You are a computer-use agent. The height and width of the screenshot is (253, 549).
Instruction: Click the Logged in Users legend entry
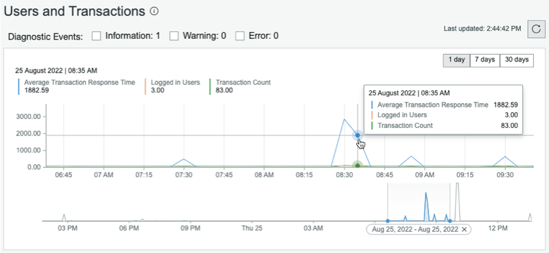172,86
